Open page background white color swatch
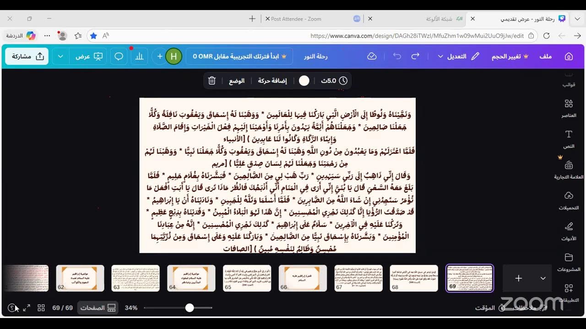The height and width of the screenshot is (329, 586). (304, 80)
